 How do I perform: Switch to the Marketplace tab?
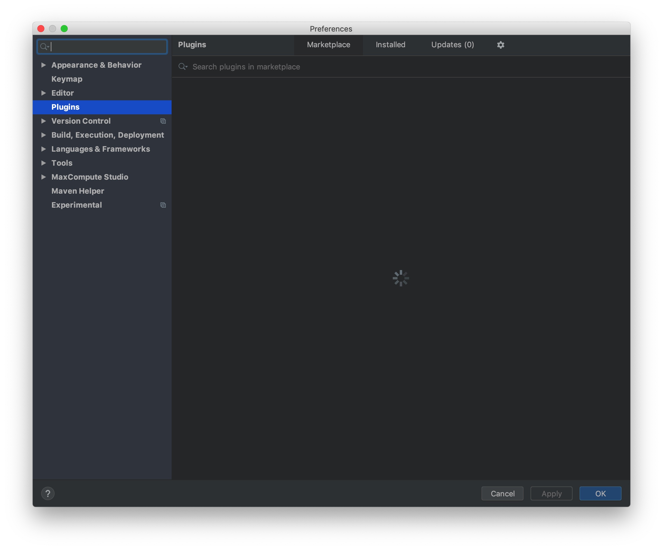(328, 45)
